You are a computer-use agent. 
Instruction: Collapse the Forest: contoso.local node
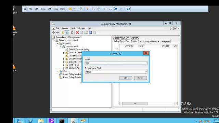pyautogui.click(x=54, y=40)
